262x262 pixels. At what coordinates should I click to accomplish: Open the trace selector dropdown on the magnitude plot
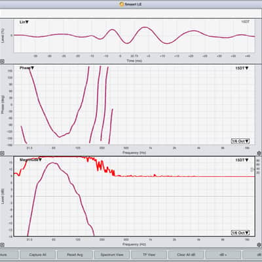pos(242,160)
